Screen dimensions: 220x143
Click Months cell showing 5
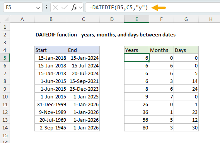pyautogui.click(x=161, y=120)
